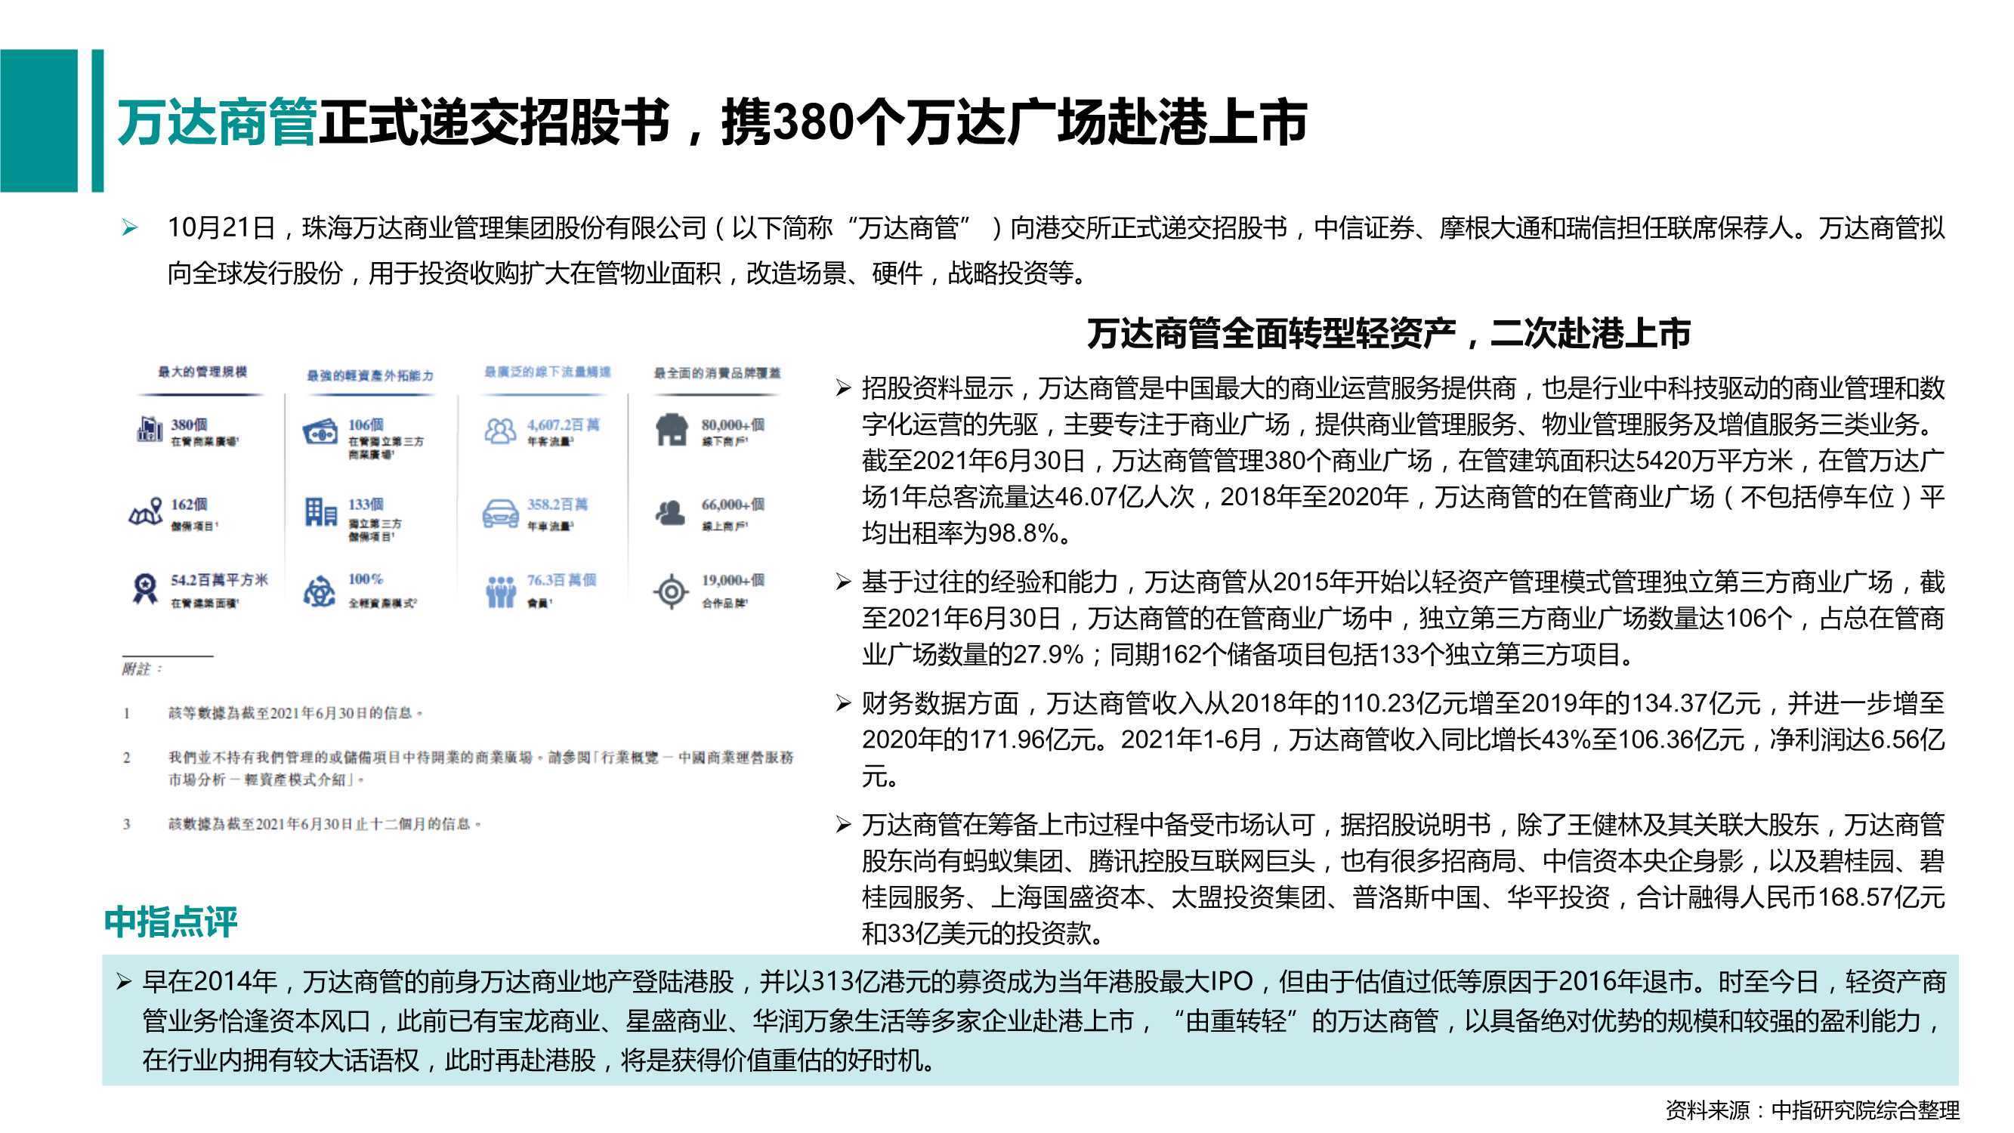Click the line starting 截至2021年6月30日
Viewport: 2014px width, 1133px height.
click(1403, 461)
